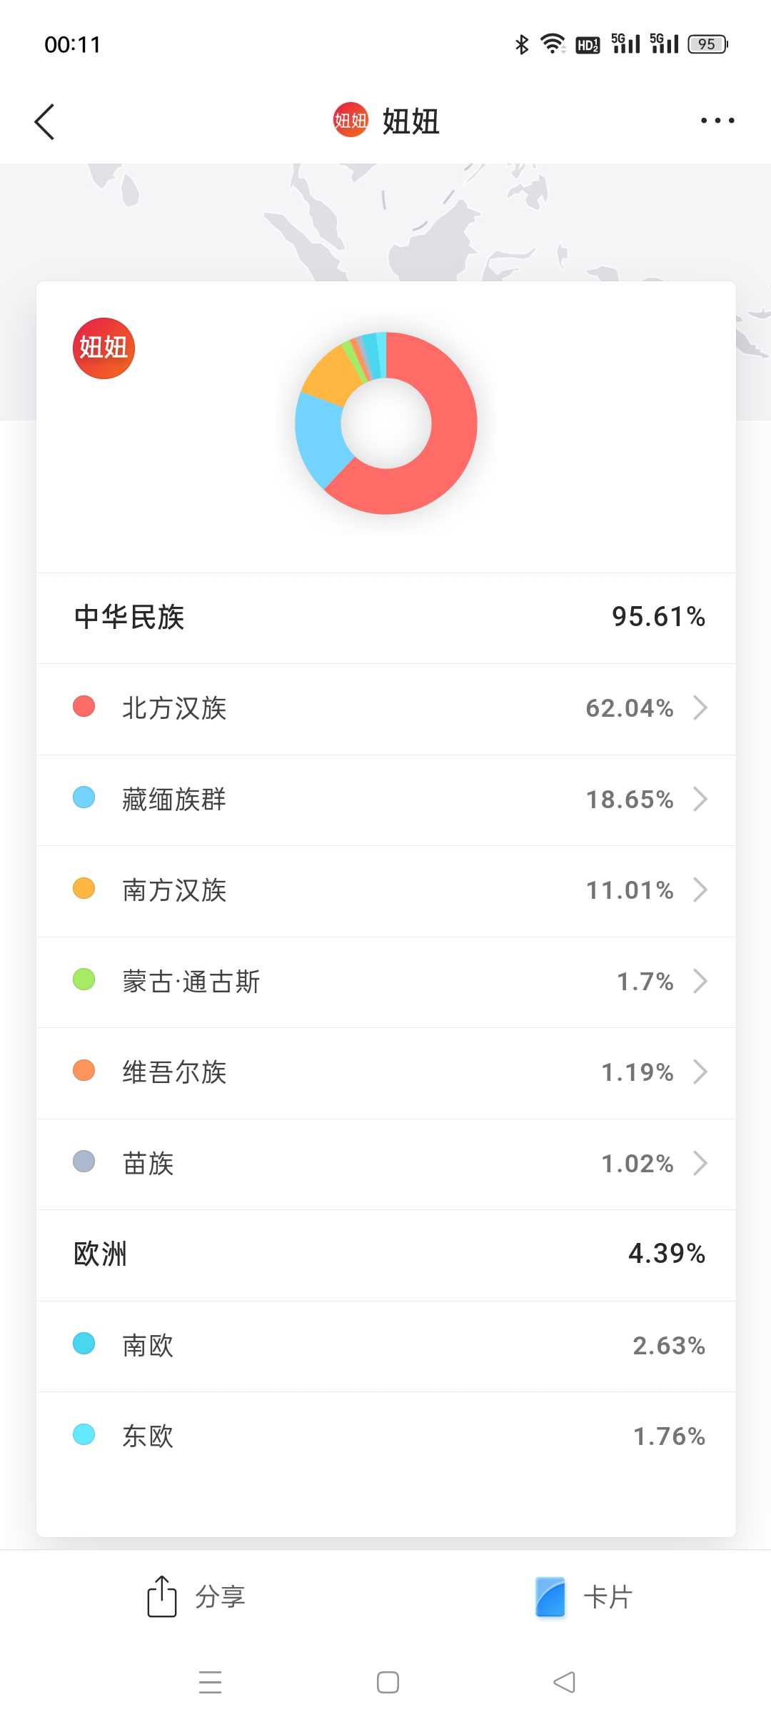Screen dimensions: 771x1722
Task: Tap the red 妞妞 avatar in the card
Action: point(104,348)
